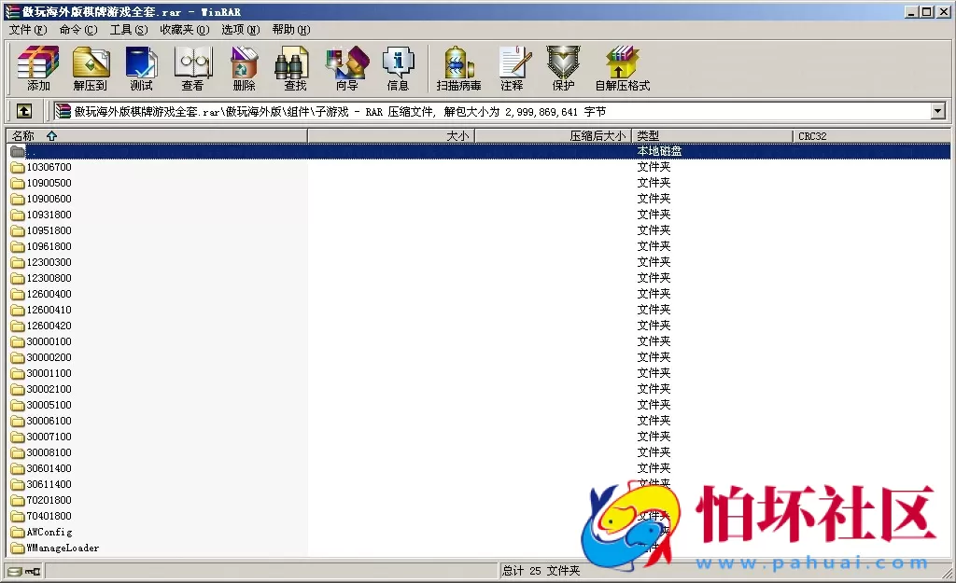Click the 解压到 (Extract To) icon
This screenshot has width=956, height=583.
click(91, 69)
